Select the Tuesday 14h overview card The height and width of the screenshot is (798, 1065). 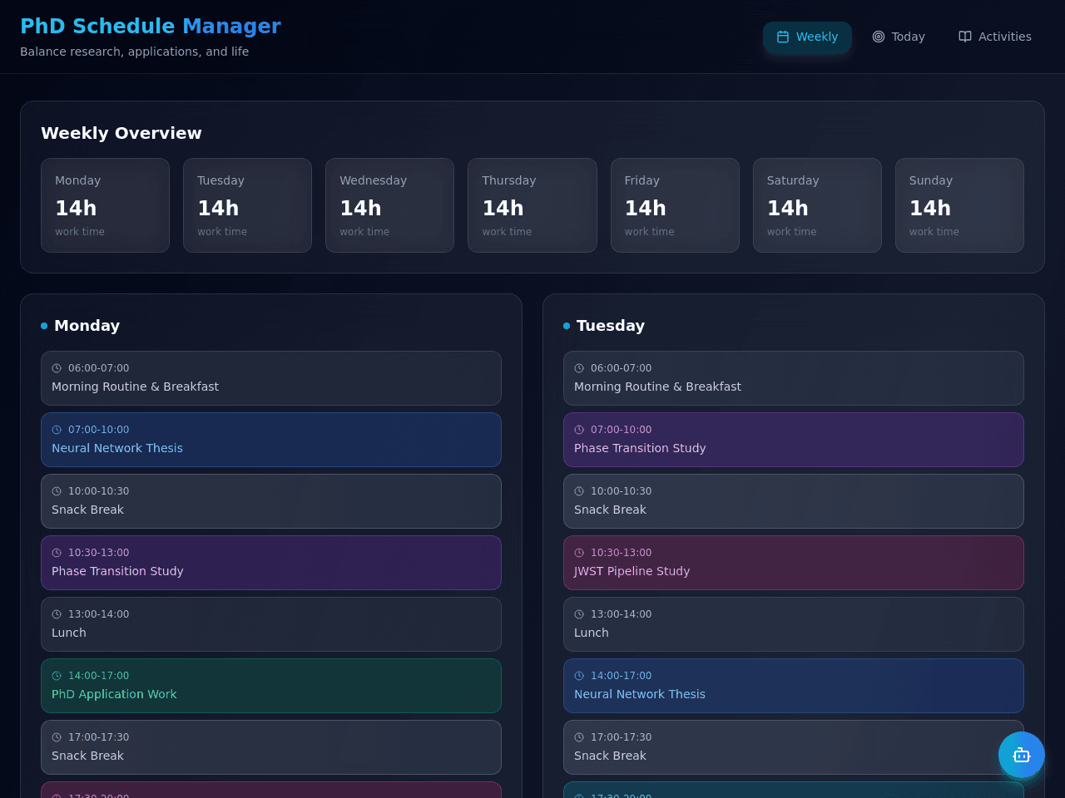(247, 205)
